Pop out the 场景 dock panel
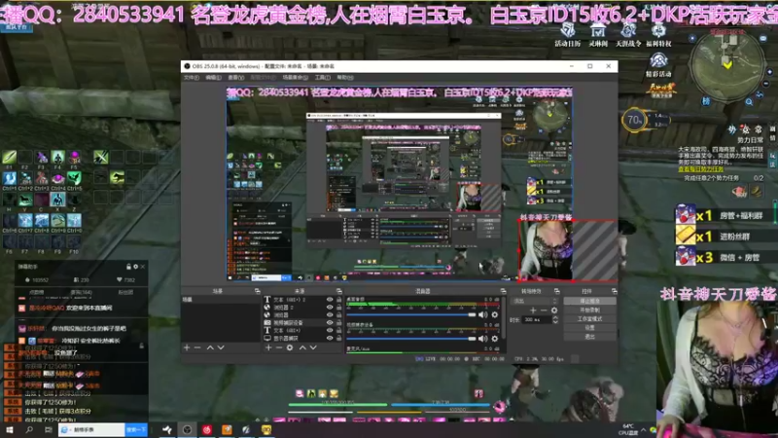Viewport: 778px width, 438px height. (x=257, y=291)
